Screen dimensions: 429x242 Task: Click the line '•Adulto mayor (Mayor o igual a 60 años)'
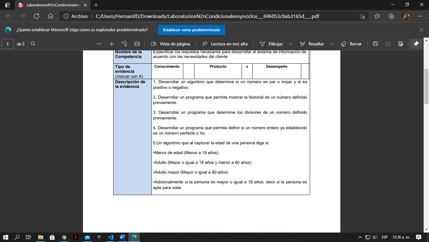tap(191, 172)
